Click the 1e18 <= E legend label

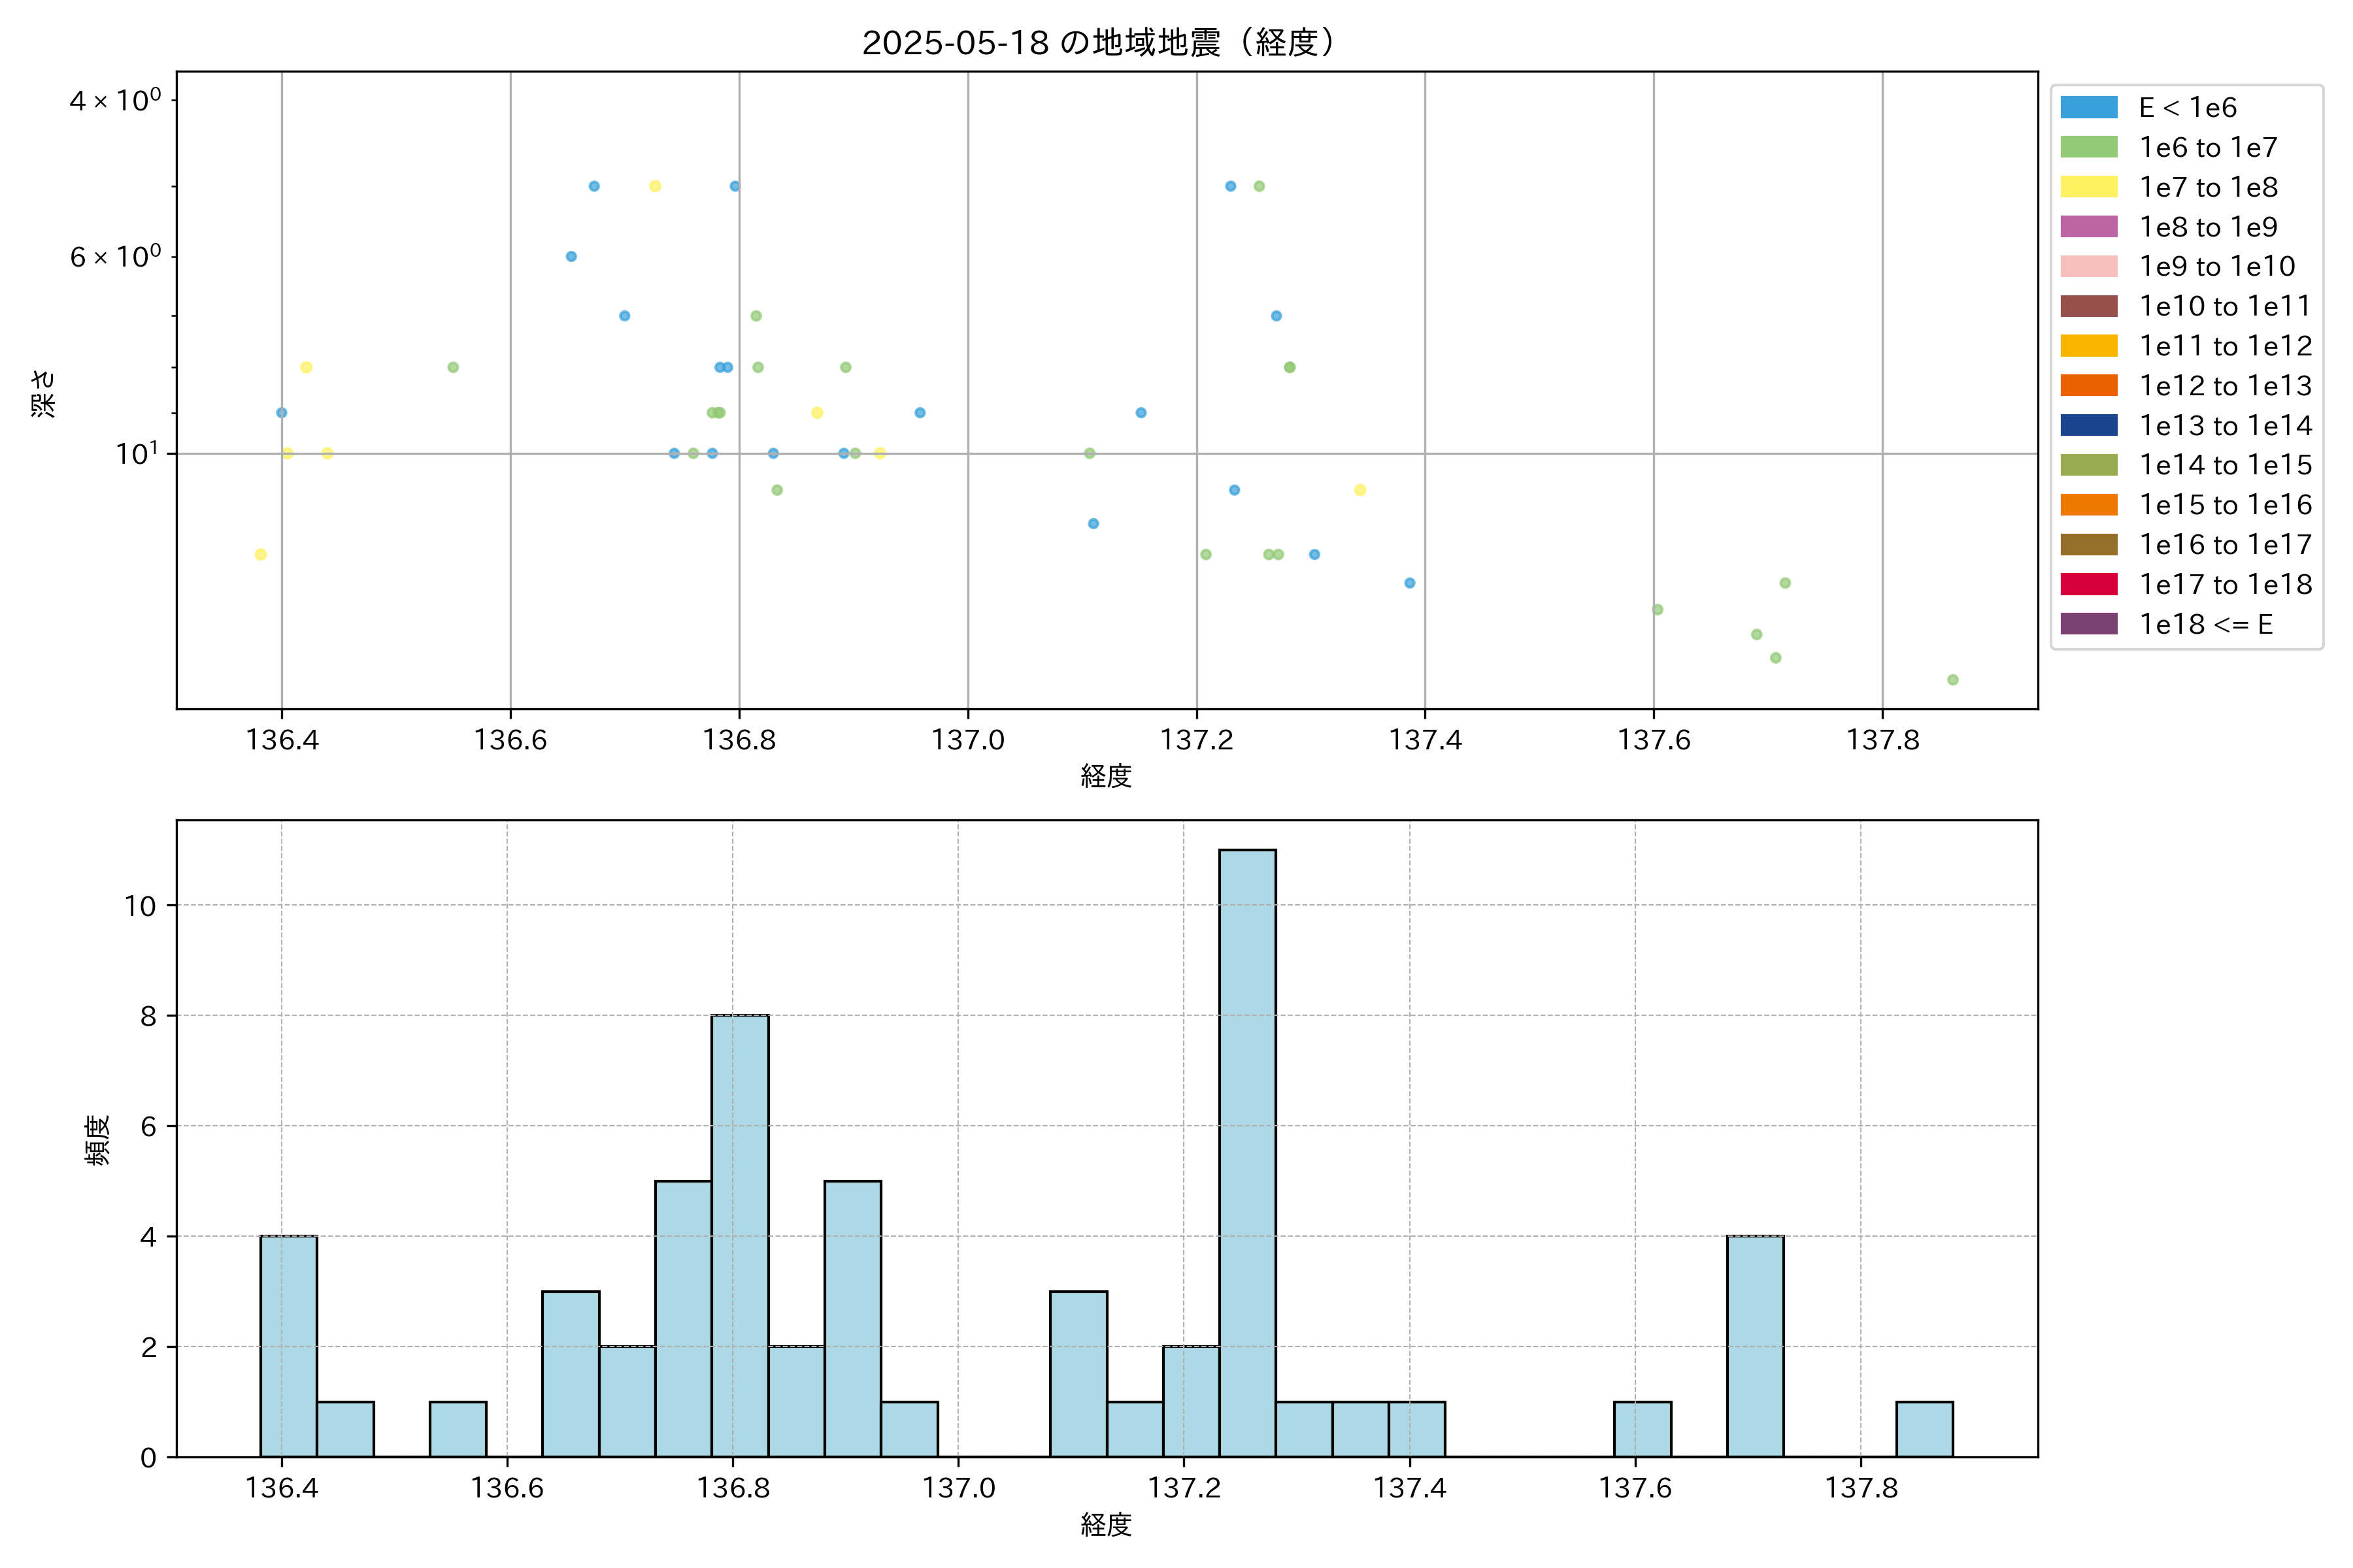(2205, 624)
